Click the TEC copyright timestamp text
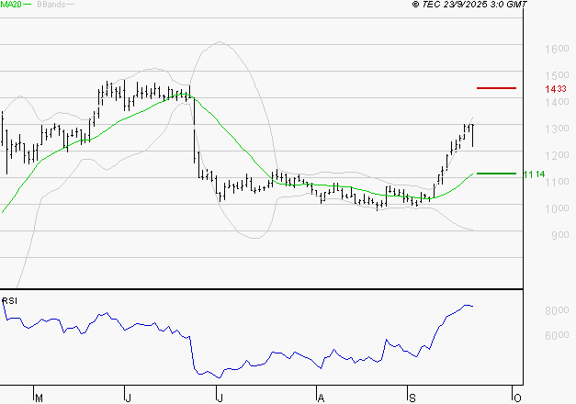 click(x=469, y=5)
